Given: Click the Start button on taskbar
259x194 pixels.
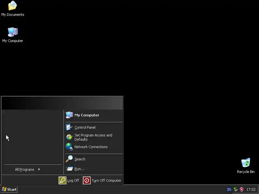Looking at the screenshot, I should (9, 189).
